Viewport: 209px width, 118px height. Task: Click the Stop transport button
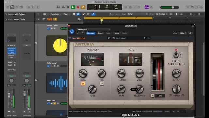68,7
